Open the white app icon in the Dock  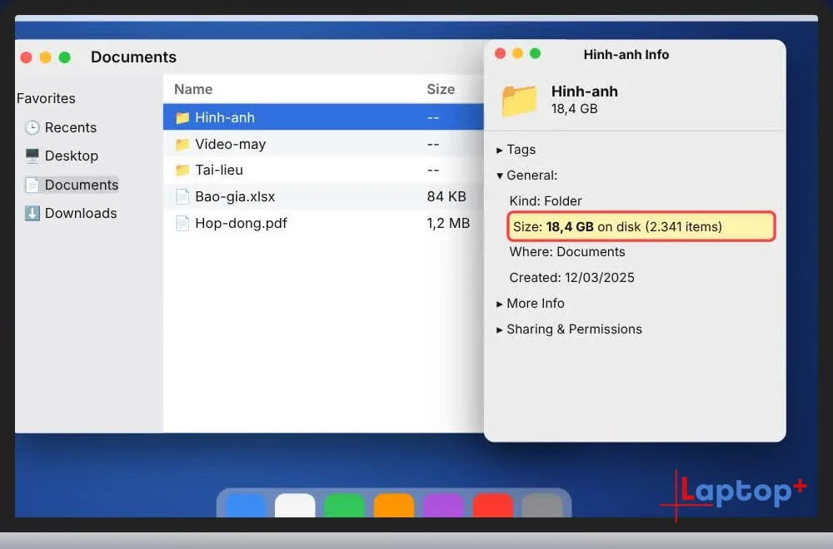coord(295,505)
